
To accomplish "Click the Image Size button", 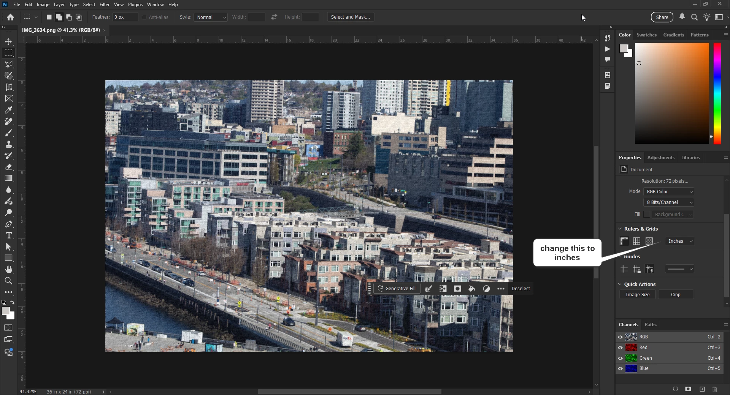I will pos(638,295).
